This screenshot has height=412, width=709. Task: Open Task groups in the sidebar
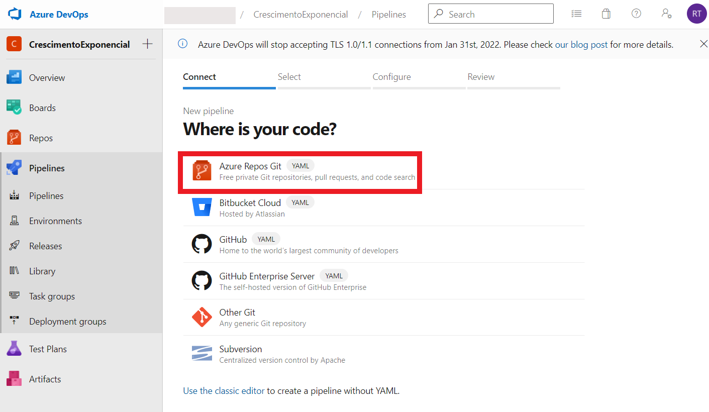click(x=81, y=296)
